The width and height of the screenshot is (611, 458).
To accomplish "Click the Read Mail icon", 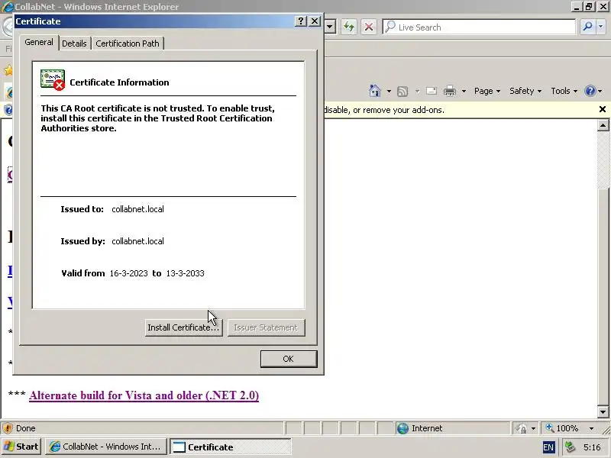I will (432, 91).
